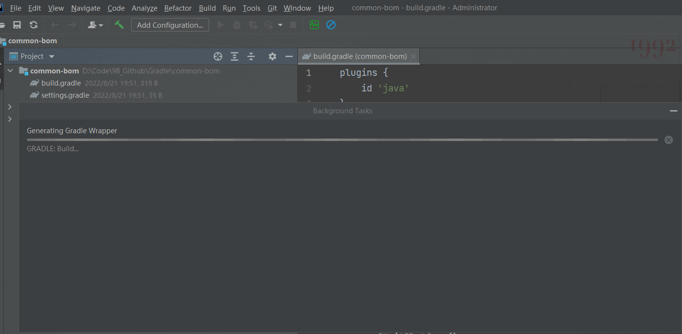Image resolution: width=682 pixels, height=334 pixels.
Task: Hide the Project tool window
Action: (289, 56)
